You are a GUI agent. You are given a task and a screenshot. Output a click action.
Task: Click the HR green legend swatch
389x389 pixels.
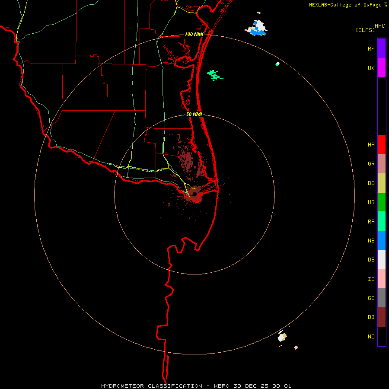pyautogui.click(x=382, y=202)
